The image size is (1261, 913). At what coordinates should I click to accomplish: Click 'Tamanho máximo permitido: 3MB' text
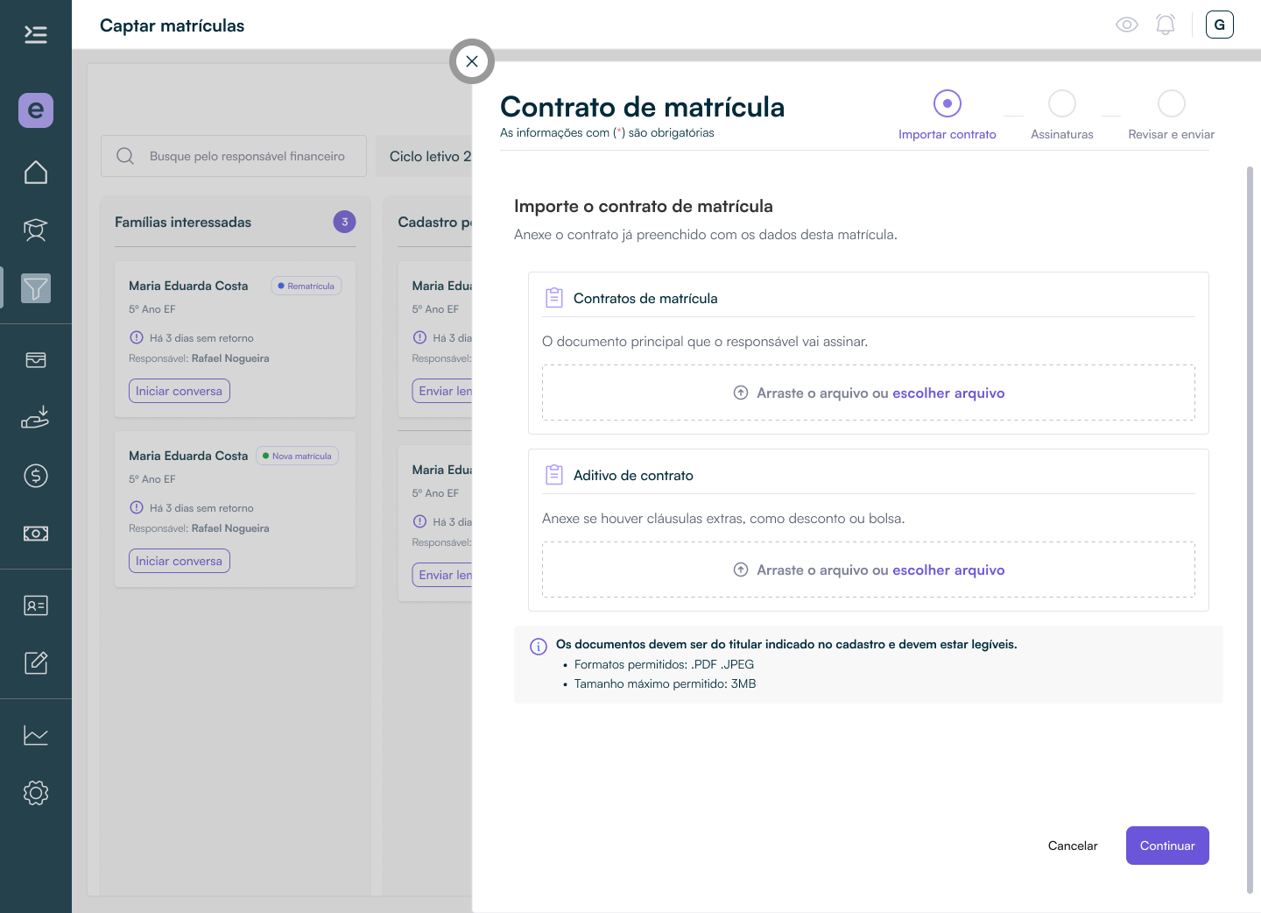pyautogui.click(x=665, y=683)
